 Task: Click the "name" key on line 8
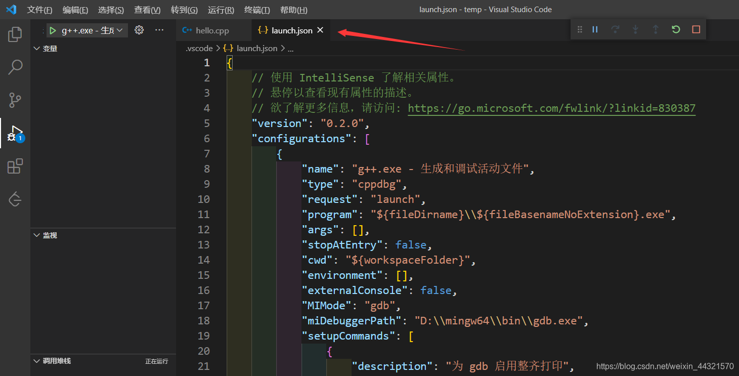pyautogui.click(x=321, y=169)
